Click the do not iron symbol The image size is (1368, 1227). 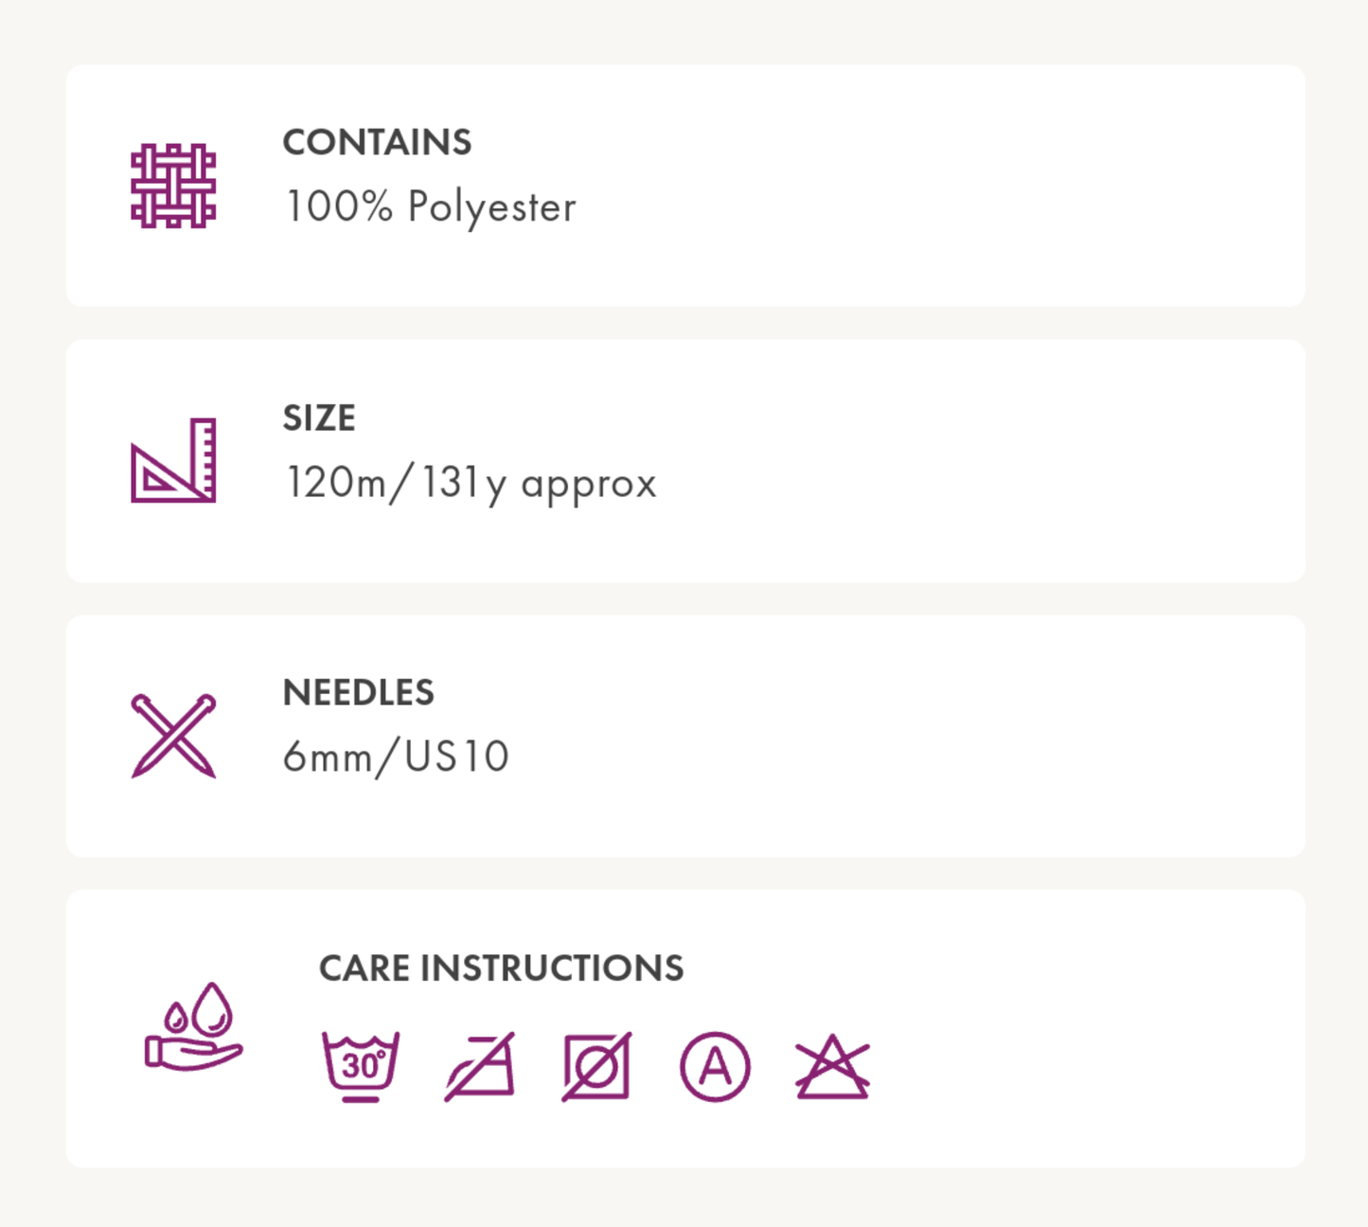(x=480, y=1067)
